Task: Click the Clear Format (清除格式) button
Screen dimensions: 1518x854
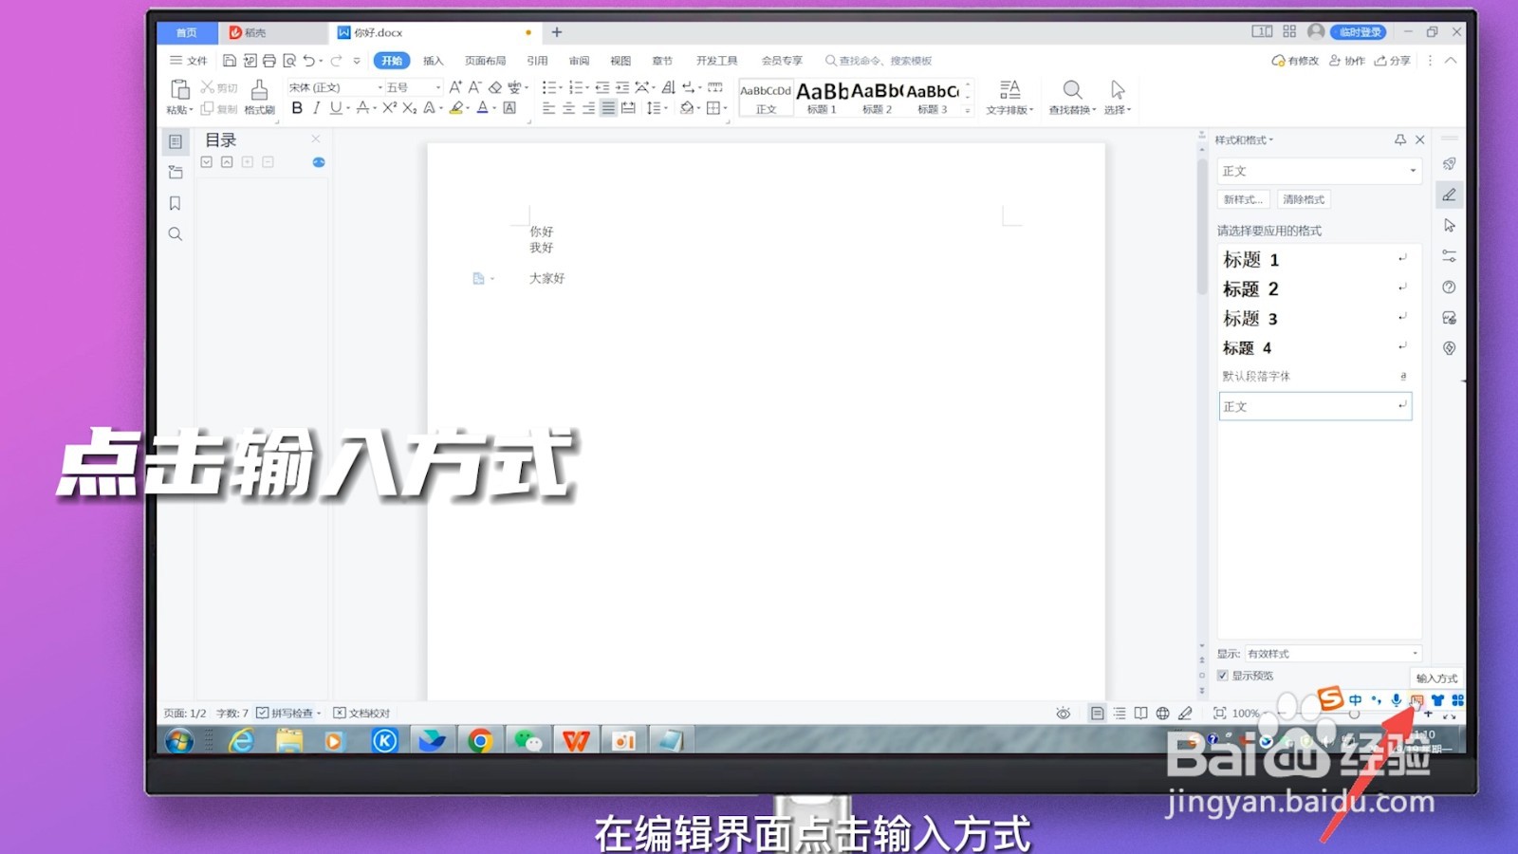Action: click(x=1304, y=199)
